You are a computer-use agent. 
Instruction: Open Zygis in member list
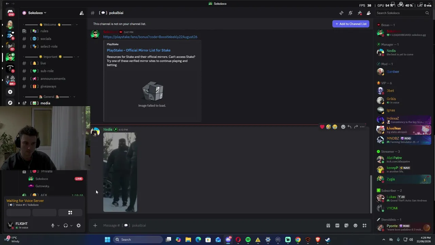pos(404,179)
